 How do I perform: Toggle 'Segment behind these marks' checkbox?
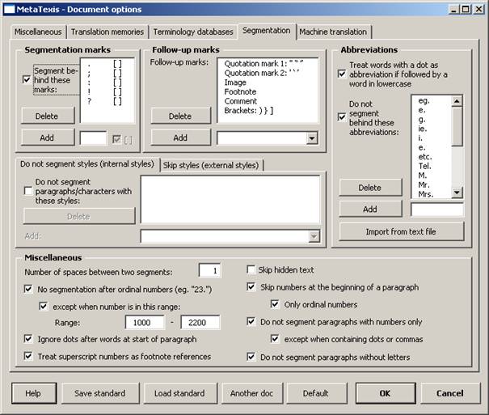click(27, 79)
